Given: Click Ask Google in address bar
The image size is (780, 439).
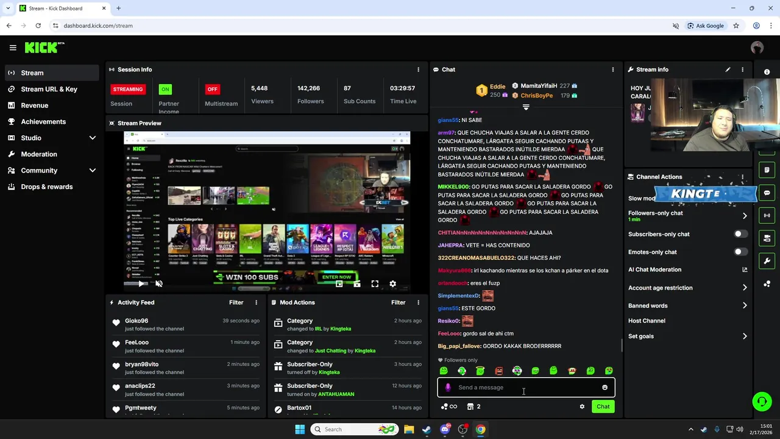Looking at the screenshot, I should click(x=706, y=26).
